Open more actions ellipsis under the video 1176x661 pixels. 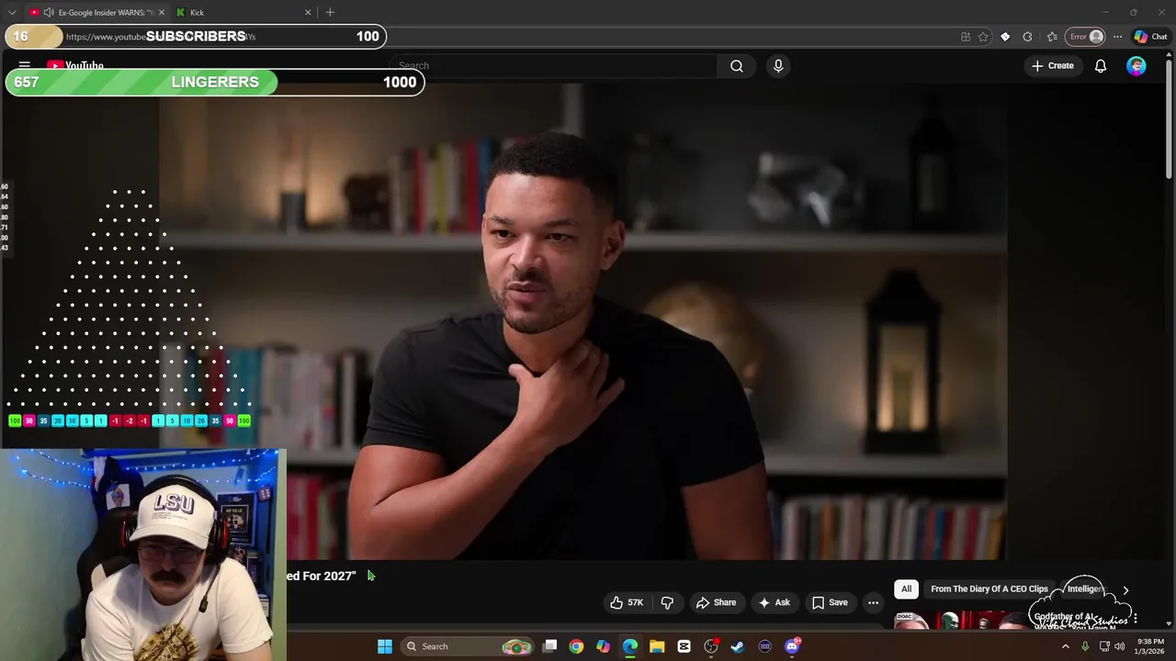873,602
